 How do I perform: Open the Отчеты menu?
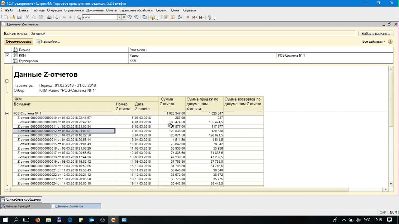111,10
